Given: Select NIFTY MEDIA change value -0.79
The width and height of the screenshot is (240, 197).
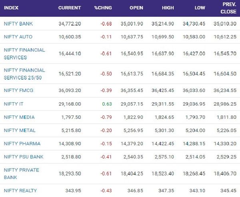Looking at the screenshot, I should [x=106, y=117].
